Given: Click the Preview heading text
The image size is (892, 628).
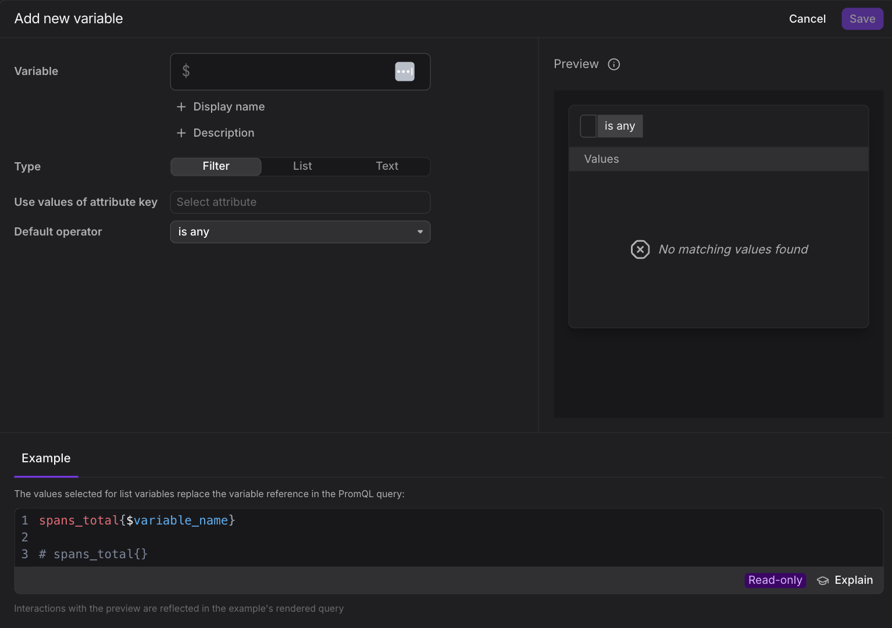Looking at the screenshot, I should pos(576,64).
